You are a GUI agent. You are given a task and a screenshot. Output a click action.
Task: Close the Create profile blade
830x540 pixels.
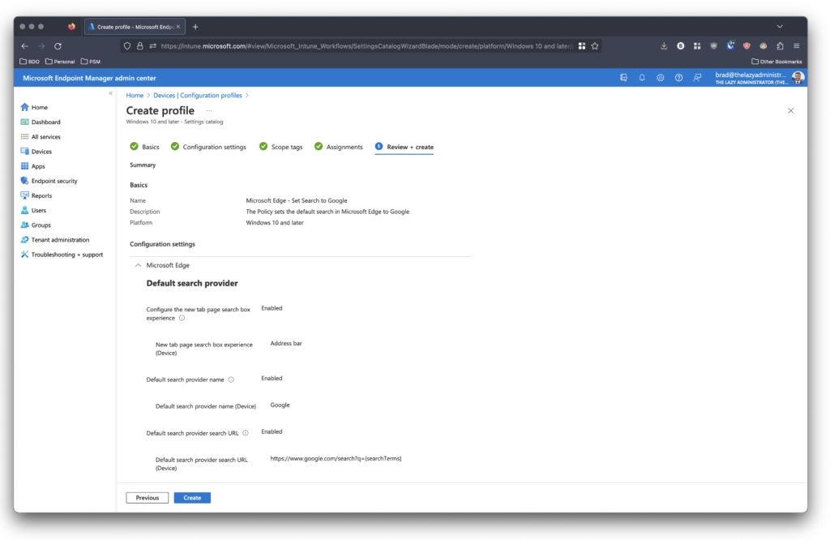[791, 110]
